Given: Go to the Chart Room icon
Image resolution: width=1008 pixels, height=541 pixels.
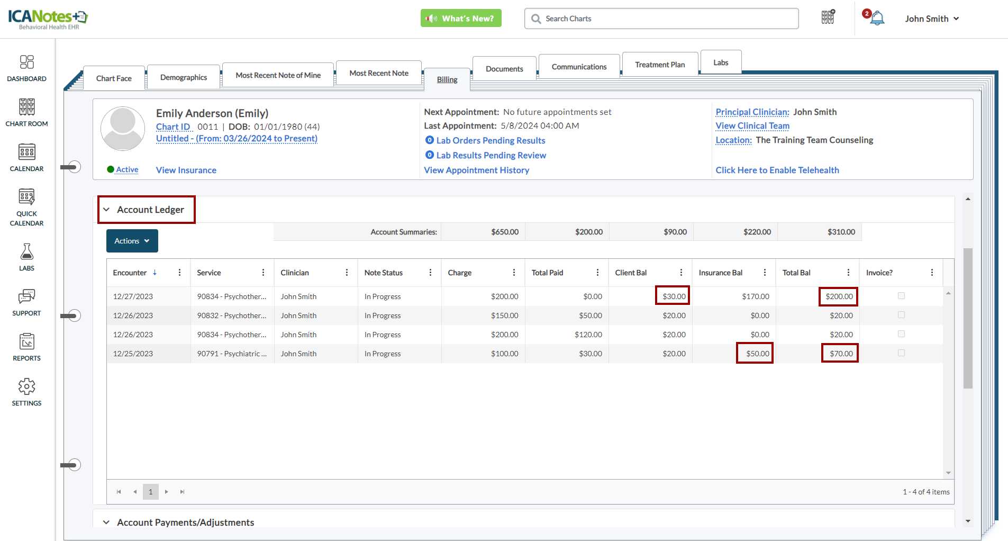Looking at the screenshot, I should (x=26, y=107).
